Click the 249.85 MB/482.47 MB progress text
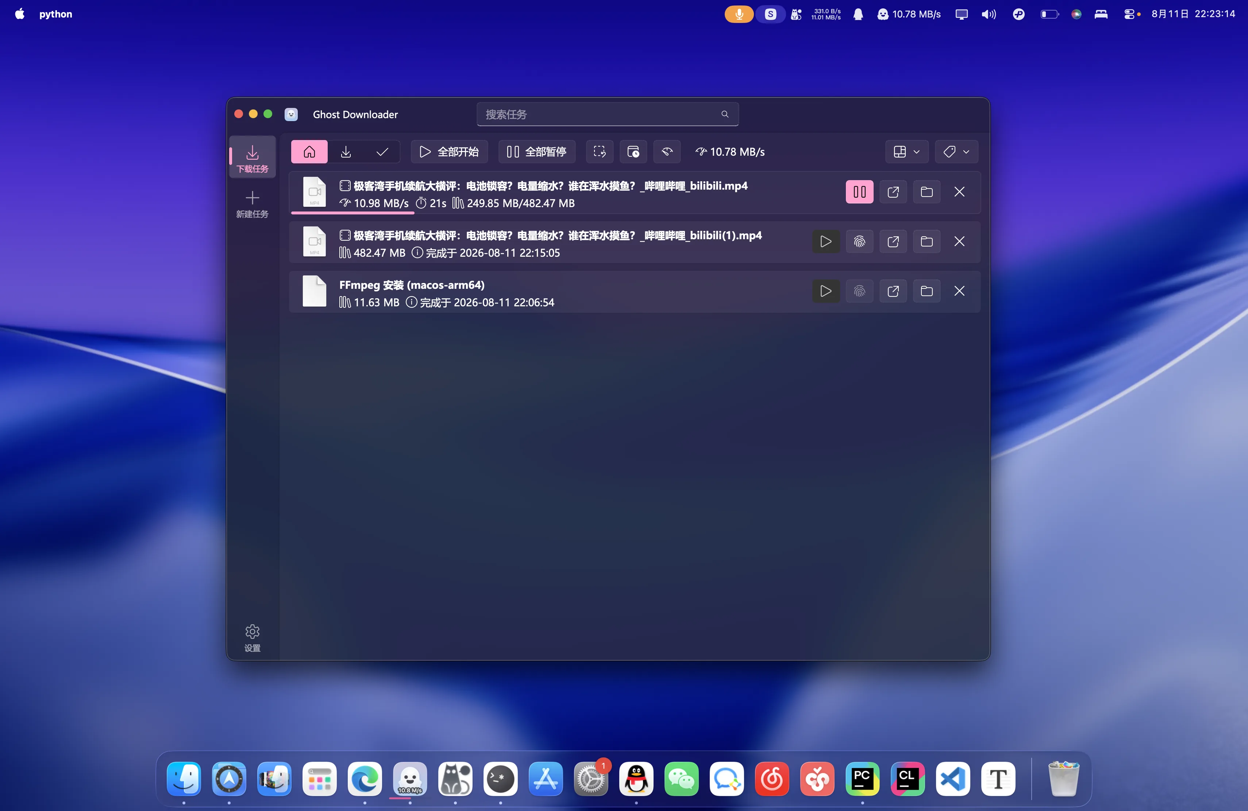 coord(520,203)
